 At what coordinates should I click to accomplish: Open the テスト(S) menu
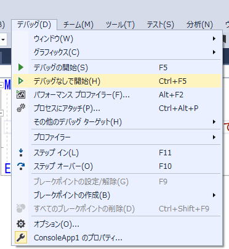tap(161, 25)
